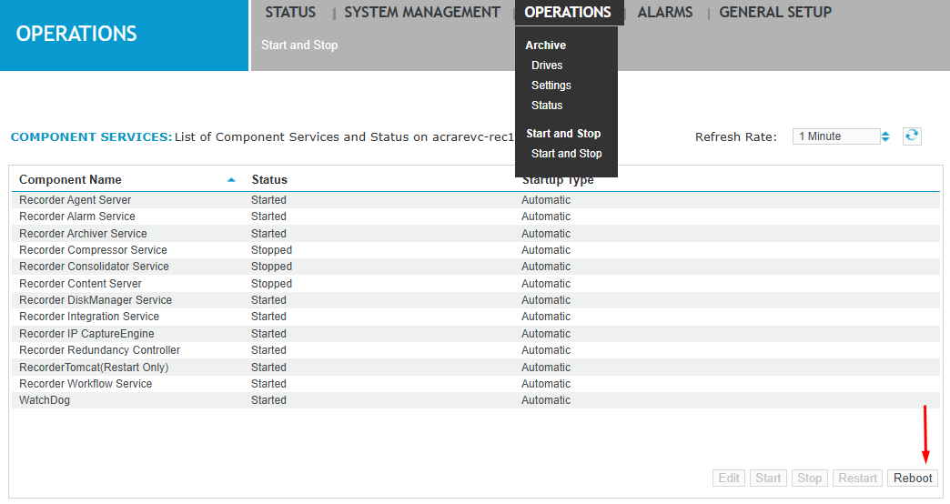Viewport: 950px width, 504px height.
Task: Choose Settings in the Archive submenu
Action: (x=551, y=86)
